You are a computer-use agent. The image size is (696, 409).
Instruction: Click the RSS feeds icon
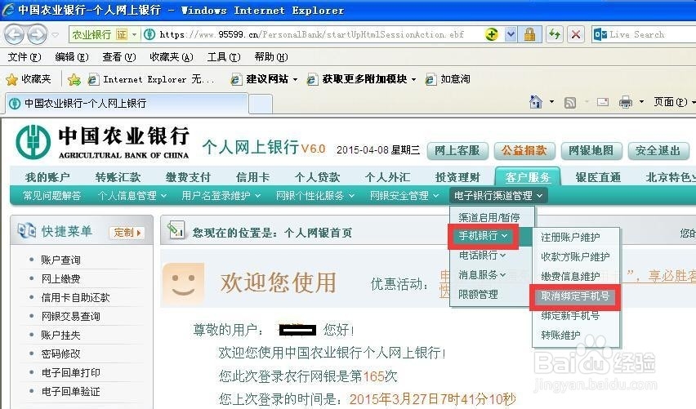(x=570, y=103)
